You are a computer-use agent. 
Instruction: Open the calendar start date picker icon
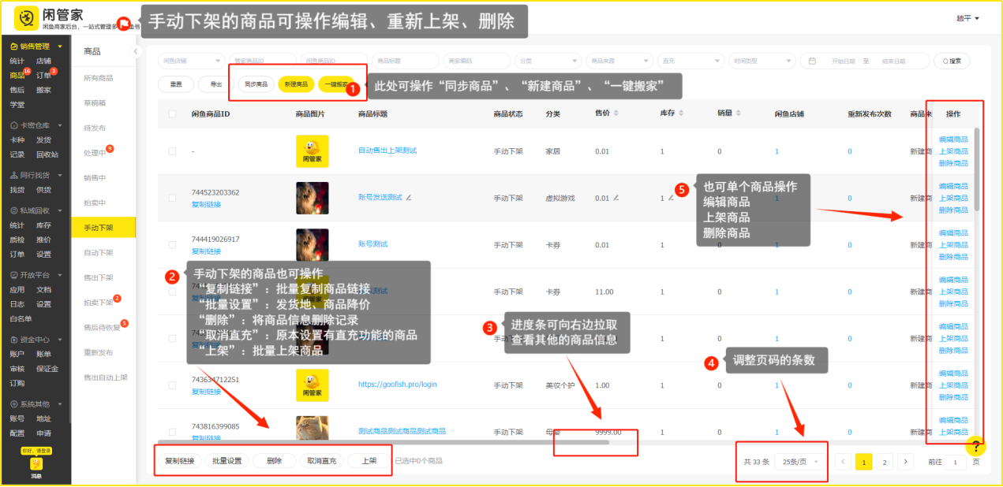click(811, 61)
